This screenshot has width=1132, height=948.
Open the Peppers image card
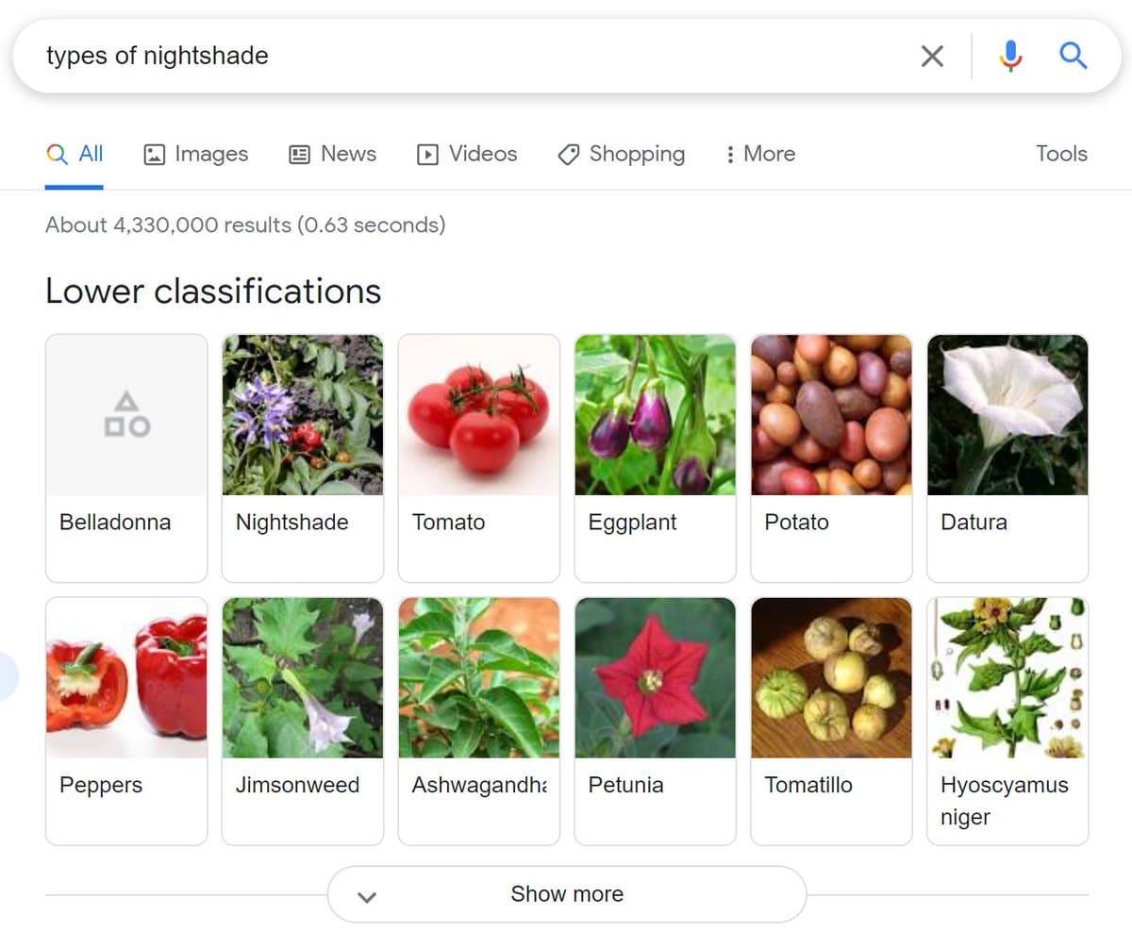(126, 720)
